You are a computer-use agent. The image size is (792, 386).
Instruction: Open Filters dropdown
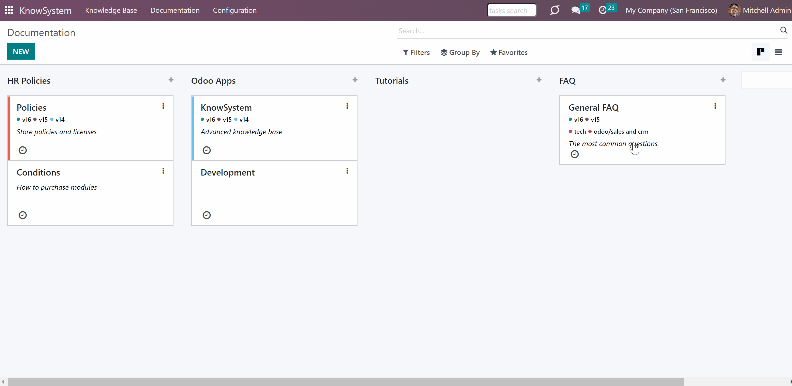coord(416,52)
